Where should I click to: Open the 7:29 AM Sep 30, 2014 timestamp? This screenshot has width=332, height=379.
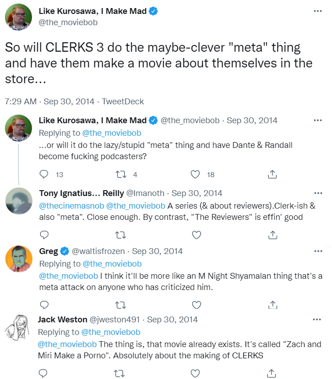(49, 102)
